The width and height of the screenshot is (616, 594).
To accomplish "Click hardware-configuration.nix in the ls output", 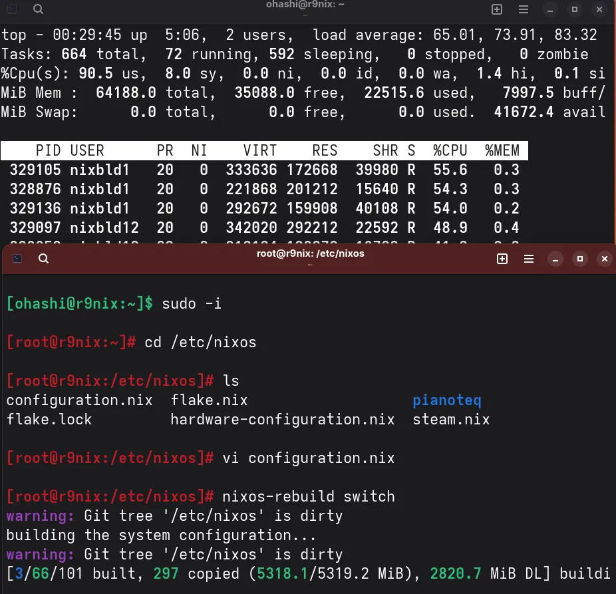I will (282, 420).
